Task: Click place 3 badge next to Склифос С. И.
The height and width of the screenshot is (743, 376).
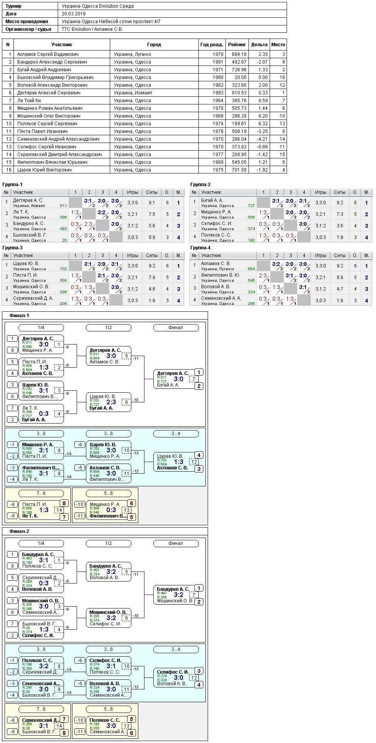Action: coord(199,671)
